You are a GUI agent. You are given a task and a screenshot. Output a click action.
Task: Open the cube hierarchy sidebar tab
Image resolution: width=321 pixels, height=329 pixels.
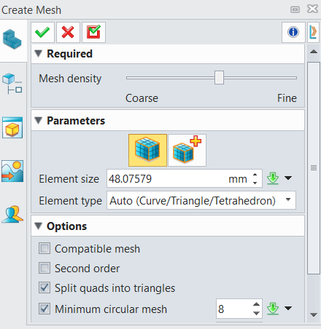pos(12,84)
